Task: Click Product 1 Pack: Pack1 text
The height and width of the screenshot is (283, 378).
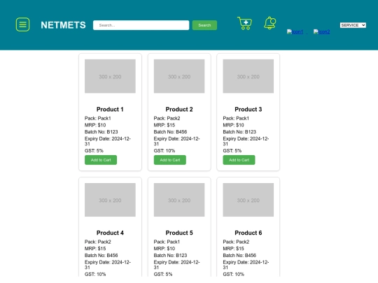Action: (97, 118)
